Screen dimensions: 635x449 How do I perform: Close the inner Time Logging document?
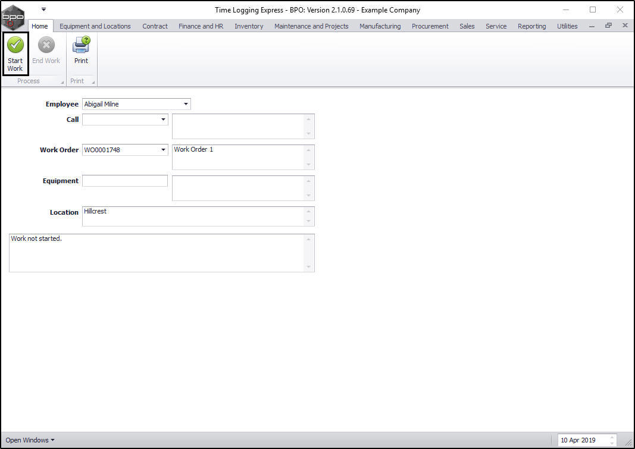pos(625,26)
